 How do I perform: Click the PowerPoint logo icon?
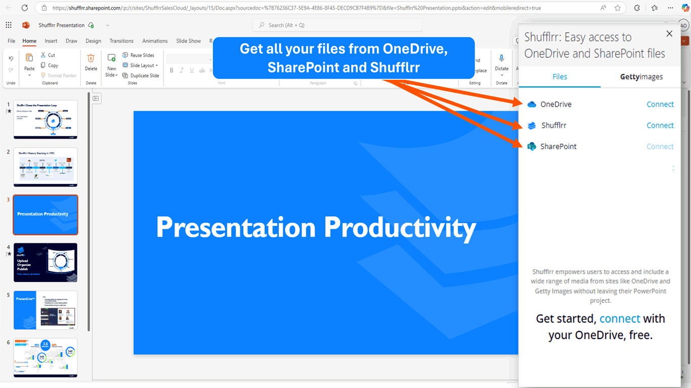26,25
